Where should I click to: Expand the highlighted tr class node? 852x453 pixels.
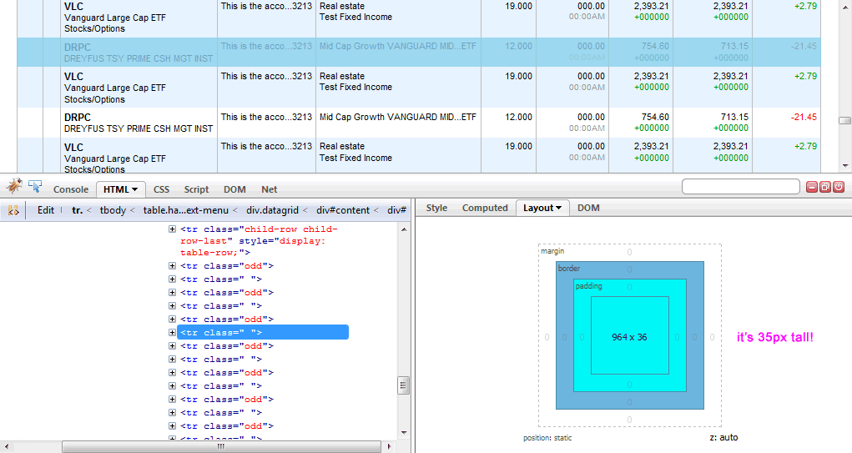[x=172, y=332]
